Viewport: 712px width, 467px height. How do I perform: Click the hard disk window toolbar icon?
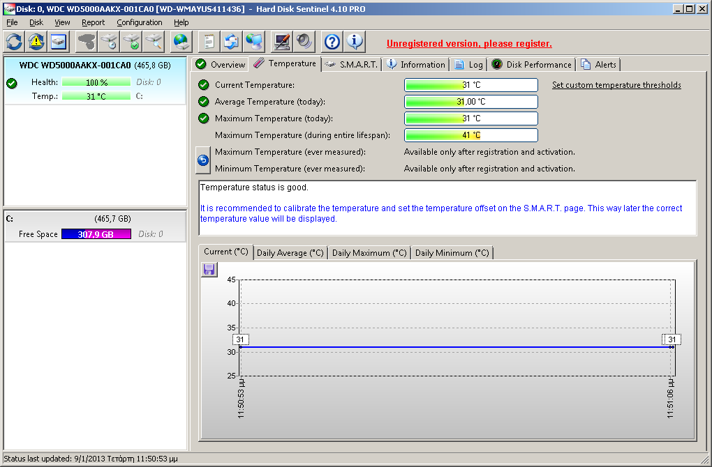coord(59,42)
